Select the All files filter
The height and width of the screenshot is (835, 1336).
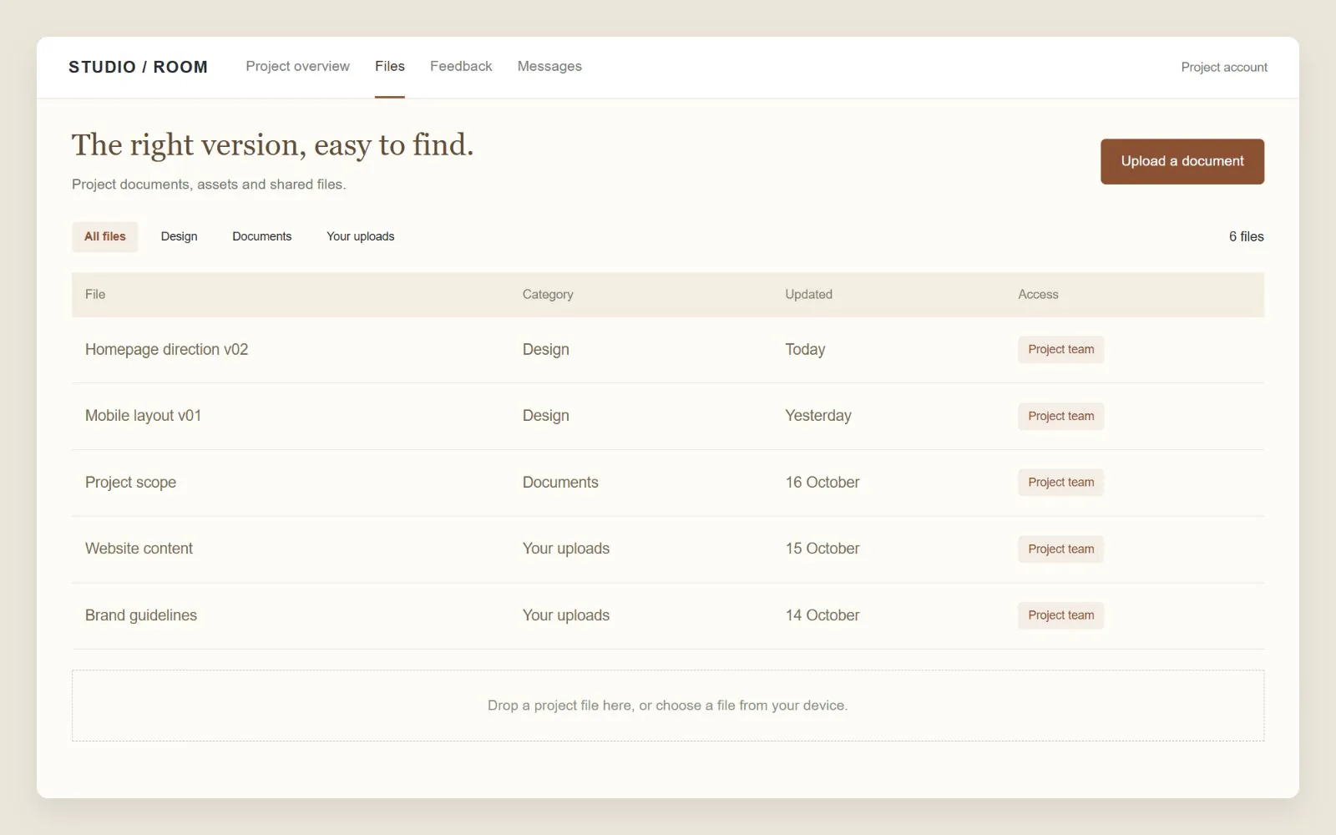105,236
